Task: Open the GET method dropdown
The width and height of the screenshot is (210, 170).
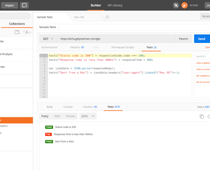Action: (48, 39)
